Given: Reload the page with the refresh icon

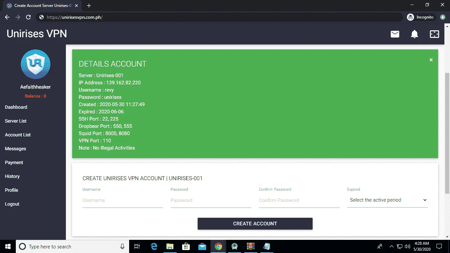Looking at the screenshot, I should (x=28, y=17).
